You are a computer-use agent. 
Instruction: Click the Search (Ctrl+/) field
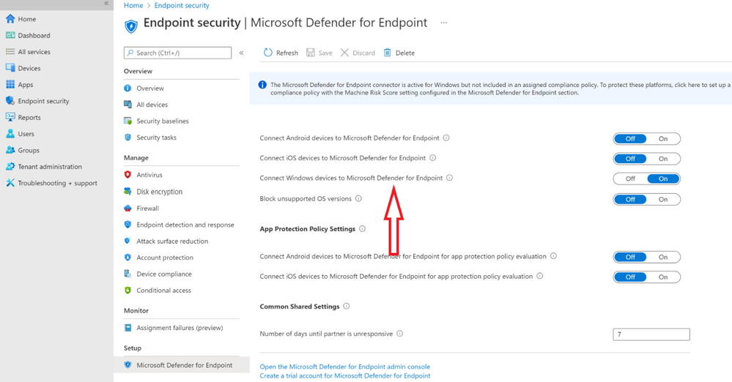[x=177, y=53]
